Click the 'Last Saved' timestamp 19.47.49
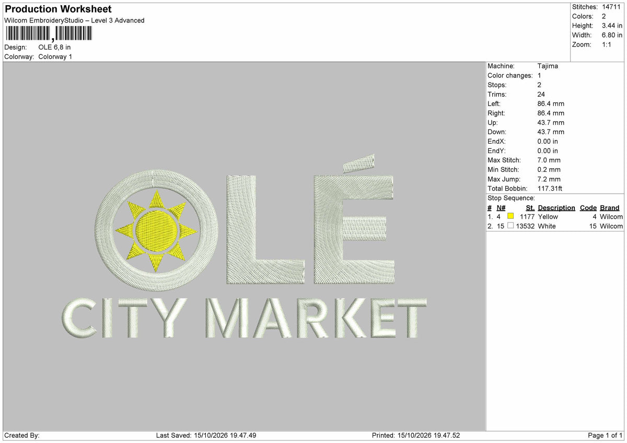Screen dimensions: 627x443 [242, 435]
